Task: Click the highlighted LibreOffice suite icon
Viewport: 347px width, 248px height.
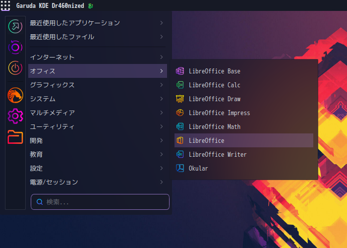Action: coord(179,140)
